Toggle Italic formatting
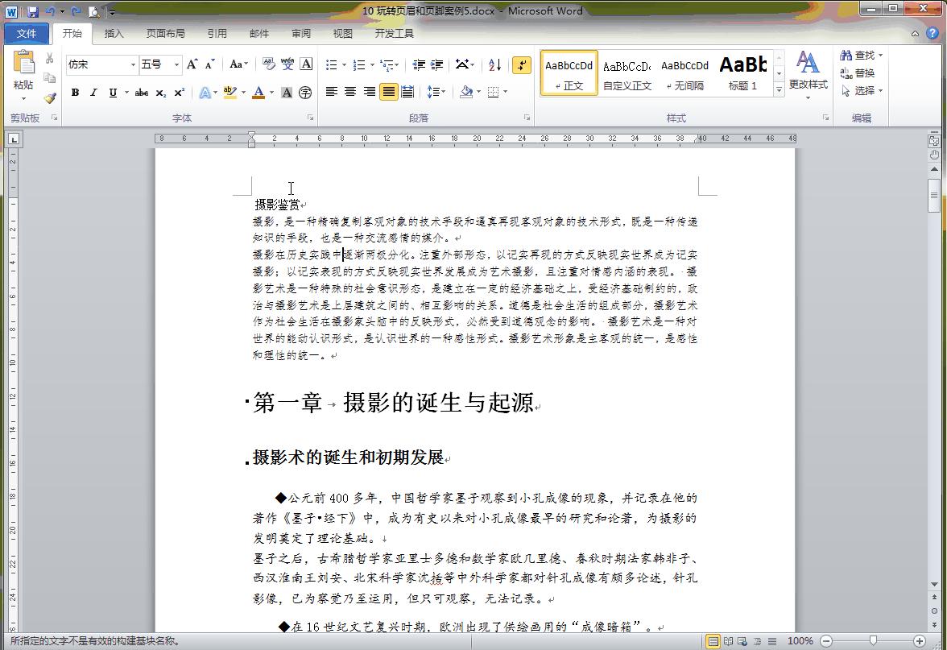The image size is (947, 650). (x=93, y=93)
